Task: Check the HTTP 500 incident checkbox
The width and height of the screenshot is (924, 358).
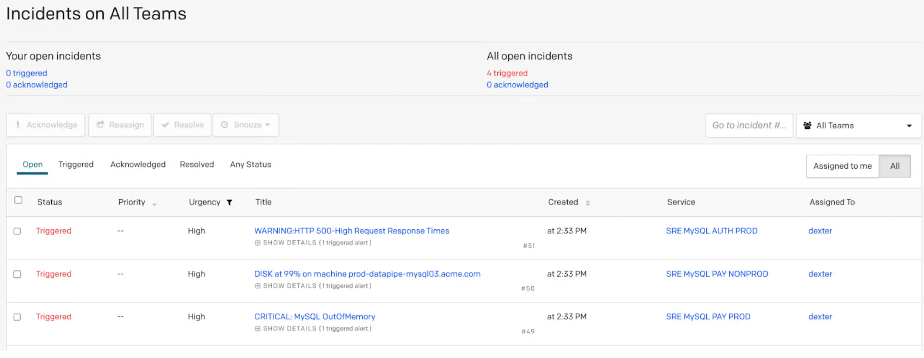Action: pyautogui.click(x=17, y=231)
